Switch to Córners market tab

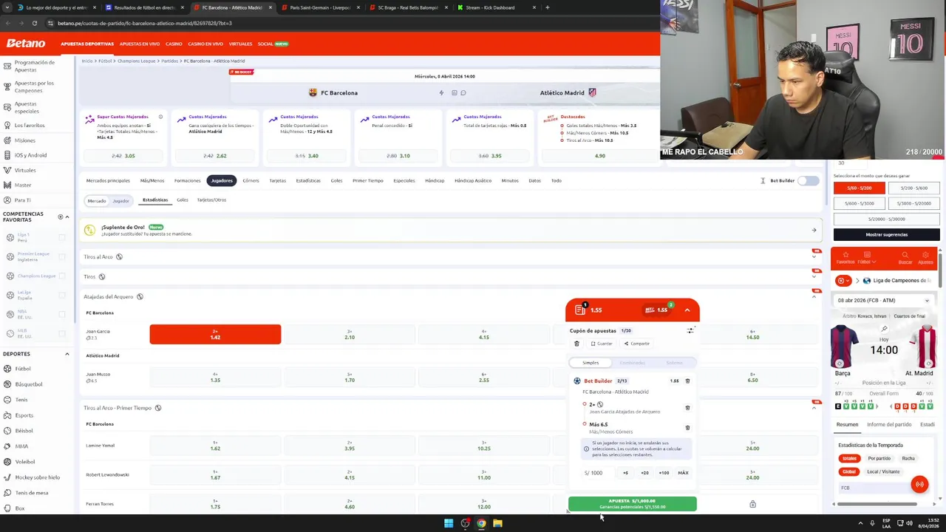[x=251, y=180]
